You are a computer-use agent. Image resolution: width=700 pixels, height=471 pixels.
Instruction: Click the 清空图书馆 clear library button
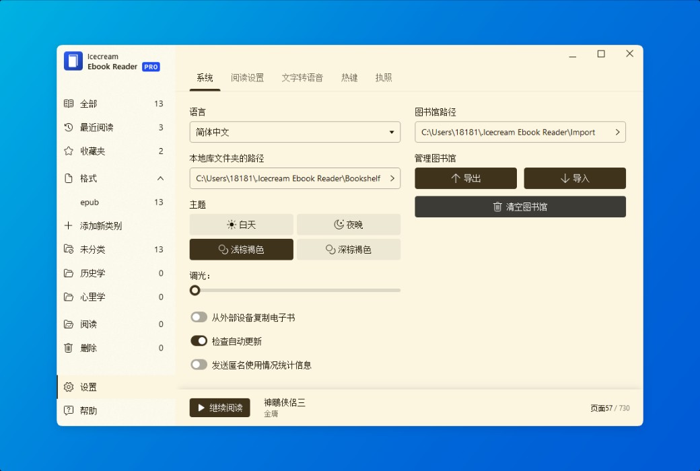[520, 207]
